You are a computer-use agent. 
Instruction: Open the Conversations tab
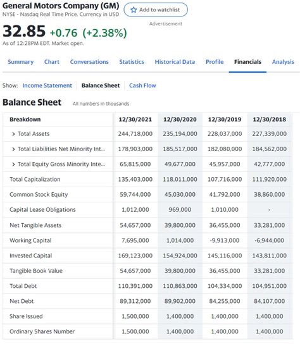click(x=89, y=62)
